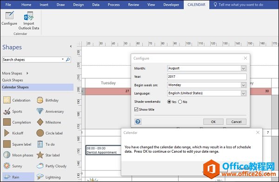The height and width of the screenshot is (182, 279).
Task: Open the Begin week on dropdown
Action: [x=243, y=85]
